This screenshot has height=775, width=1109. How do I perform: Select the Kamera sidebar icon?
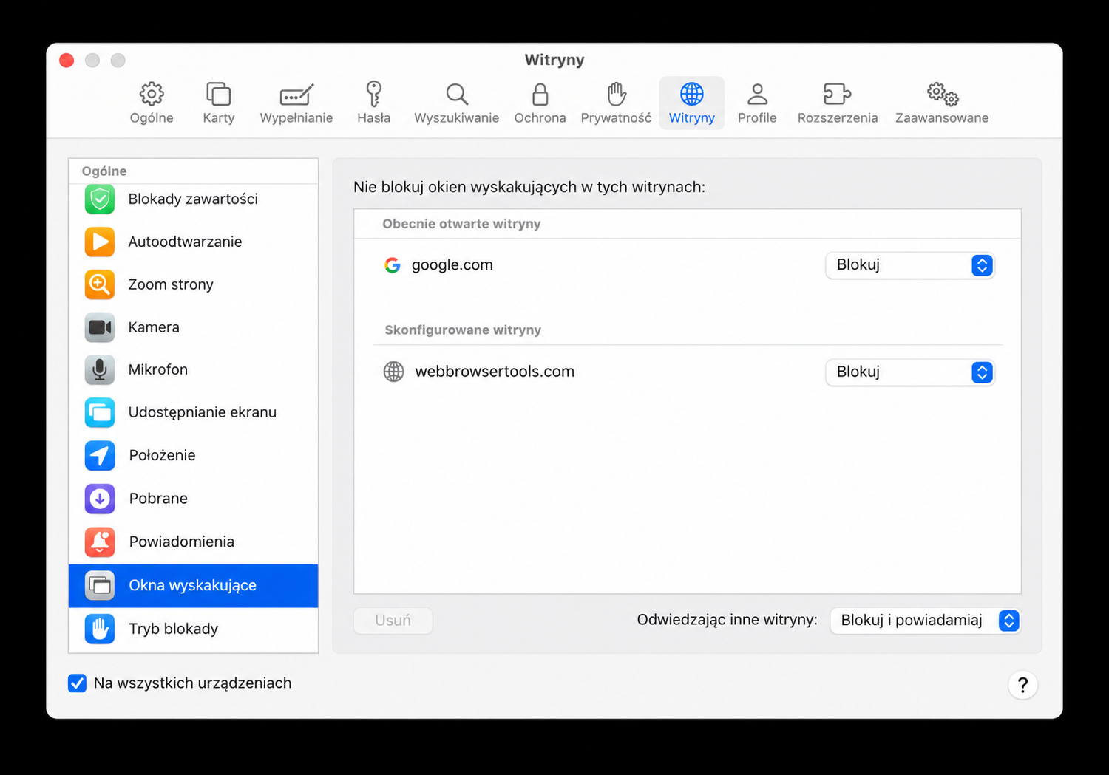100,327
